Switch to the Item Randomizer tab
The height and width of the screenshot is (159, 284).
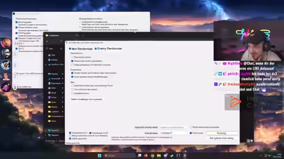tap(81, 49)
